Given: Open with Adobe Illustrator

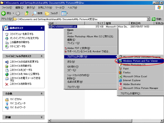Looking at the screenshot, I should (141, 84).
